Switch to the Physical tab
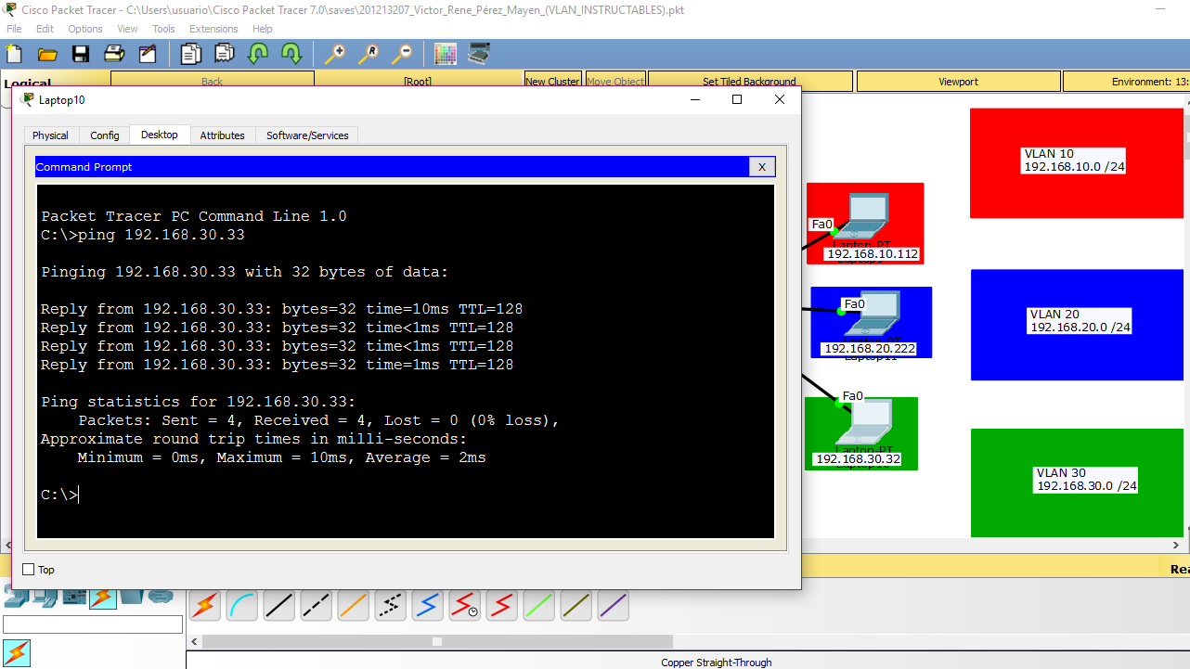 point(50,135)
